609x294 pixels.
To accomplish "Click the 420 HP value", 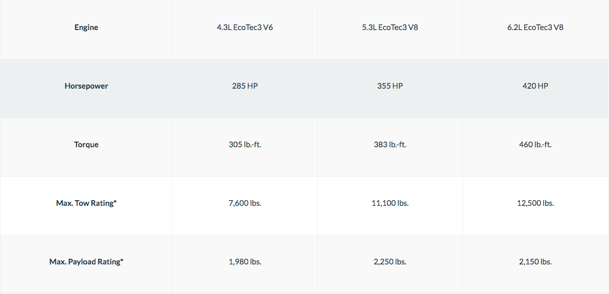I will (535, 86).
